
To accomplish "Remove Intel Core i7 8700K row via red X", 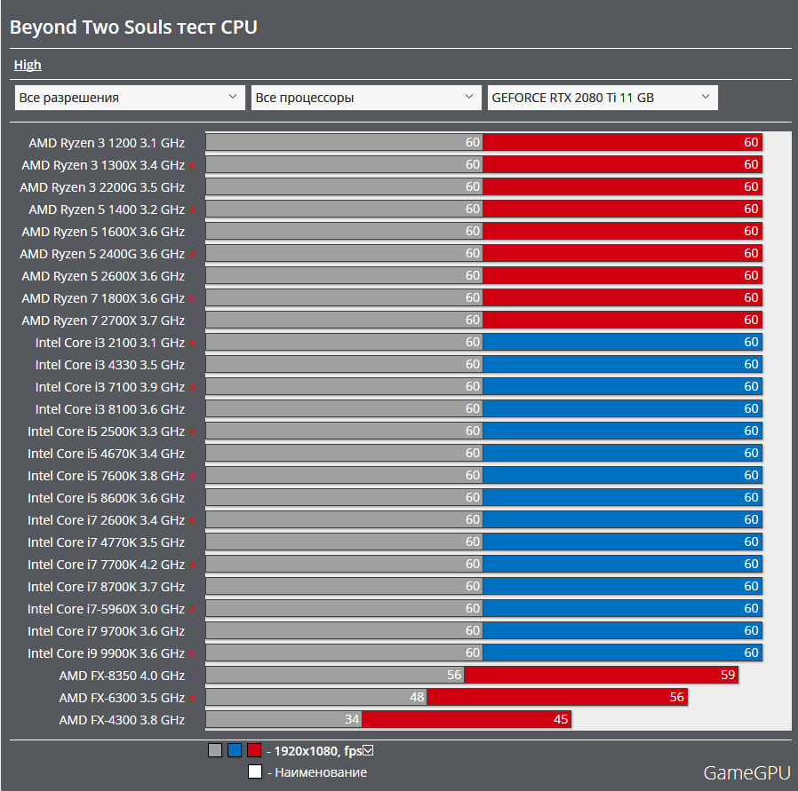I will point(192,588).
